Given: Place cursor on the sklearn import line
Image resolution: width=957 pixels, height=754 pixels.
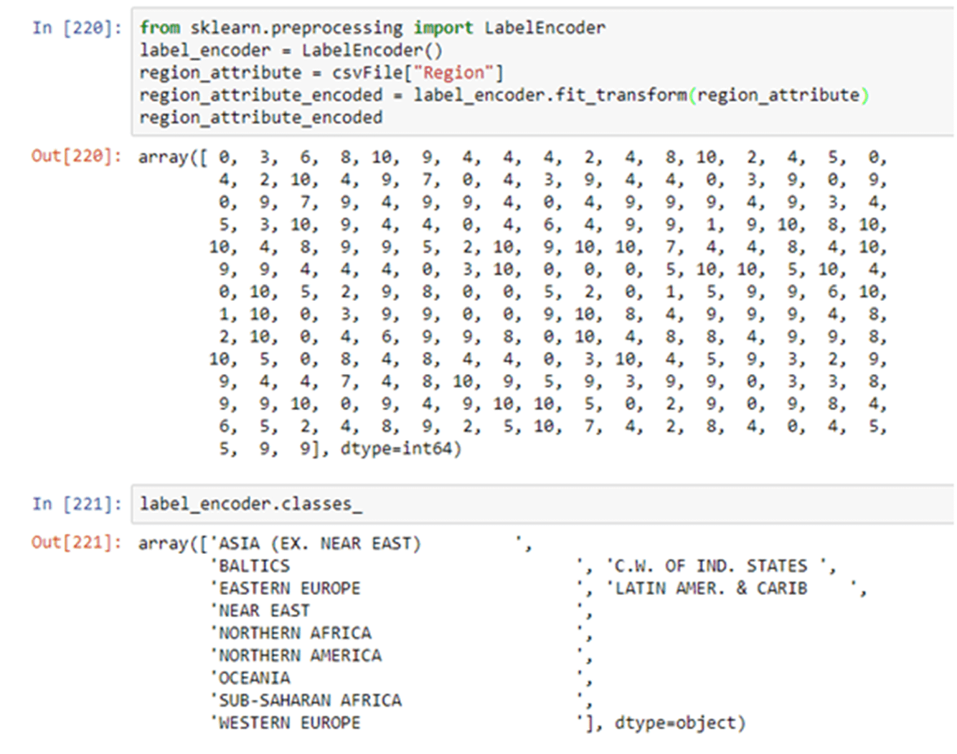Looking at the screenshot, I should (372, 28).
